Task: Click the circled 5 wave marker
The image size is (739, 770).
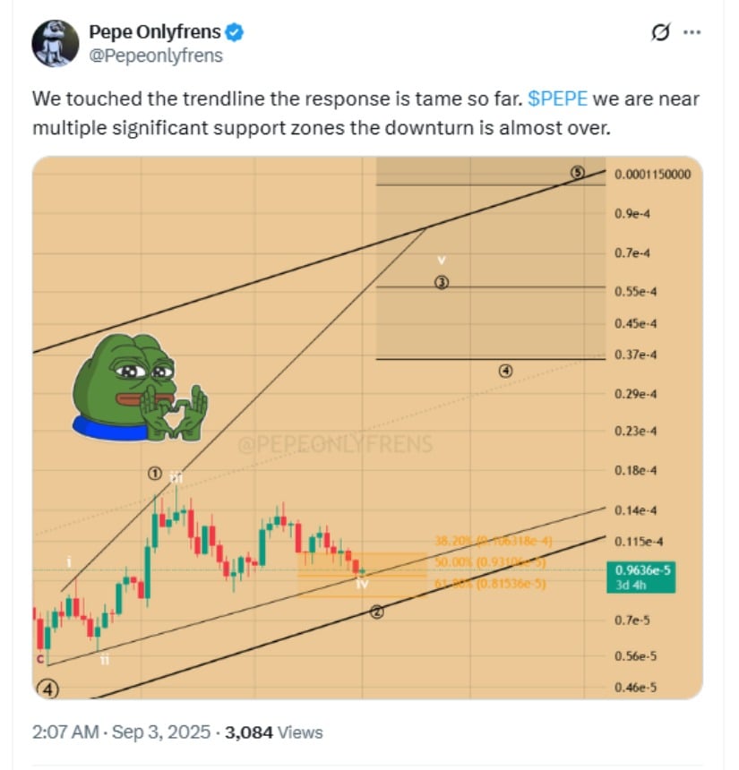Action: coord(578,173)
